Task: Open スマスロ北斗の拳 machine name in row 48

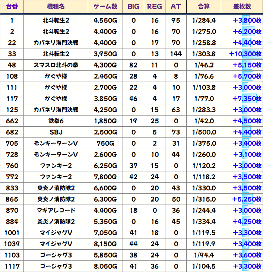Action: pos(56,65)
